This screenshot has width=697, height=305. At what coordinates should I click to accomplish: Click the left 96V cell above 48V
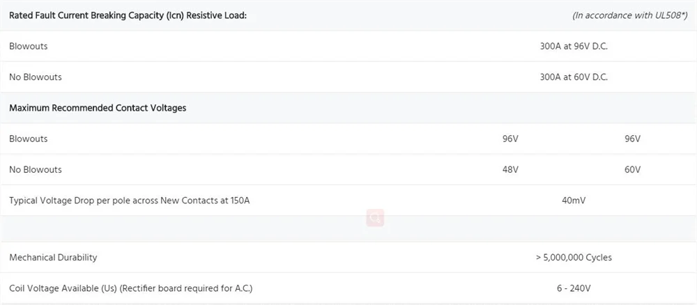(510, 139)
